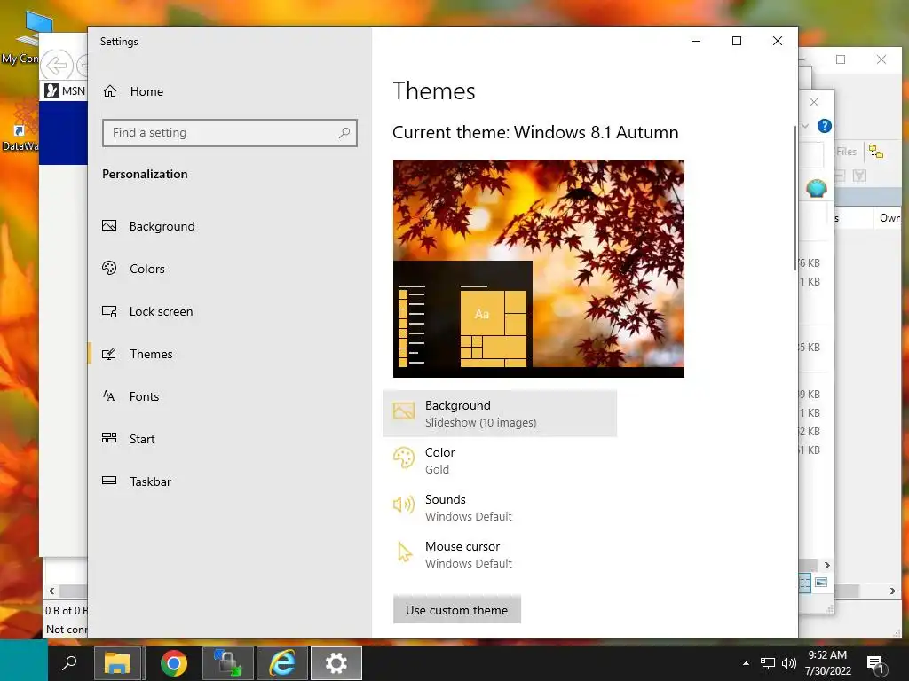Click the Owr column header in the background window
Screen dimensions: 909x681
click(889, 218)
